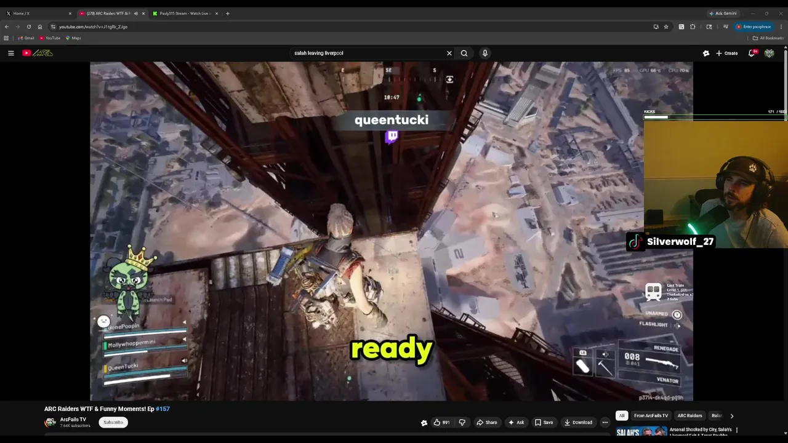Reload the current page
788x443 pixels.
click(x=29, y=26)
